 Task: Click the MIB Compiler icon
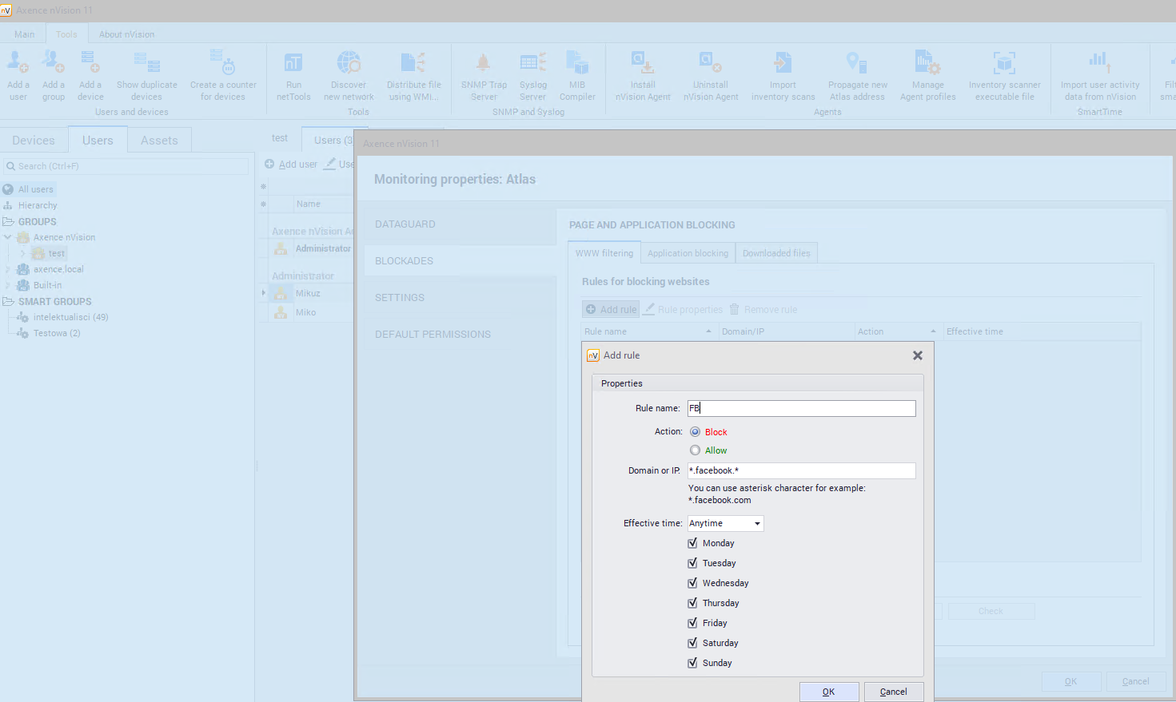click(577, 76)
